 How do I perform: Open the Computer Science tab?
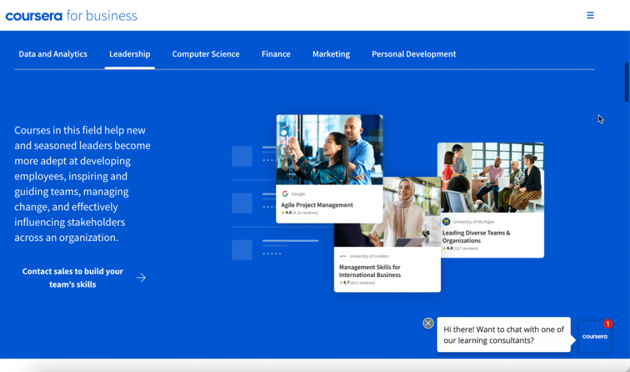(205, 54)
